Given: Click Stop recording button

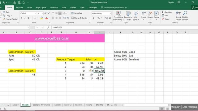Looking at the screenshot, I should click(x=190, y=107).
